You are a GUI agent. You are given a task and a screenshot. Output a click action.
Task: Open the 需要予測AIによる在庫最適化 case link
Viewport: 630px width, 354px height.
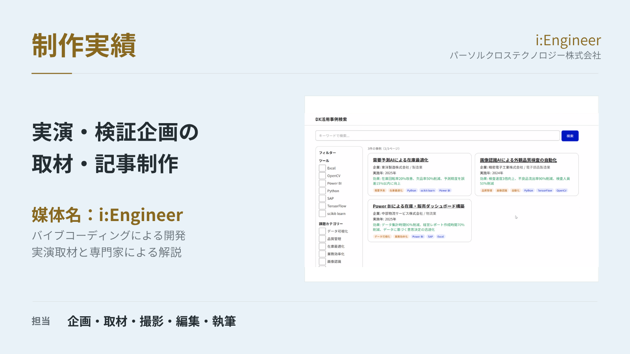click(x=400, y=160)
